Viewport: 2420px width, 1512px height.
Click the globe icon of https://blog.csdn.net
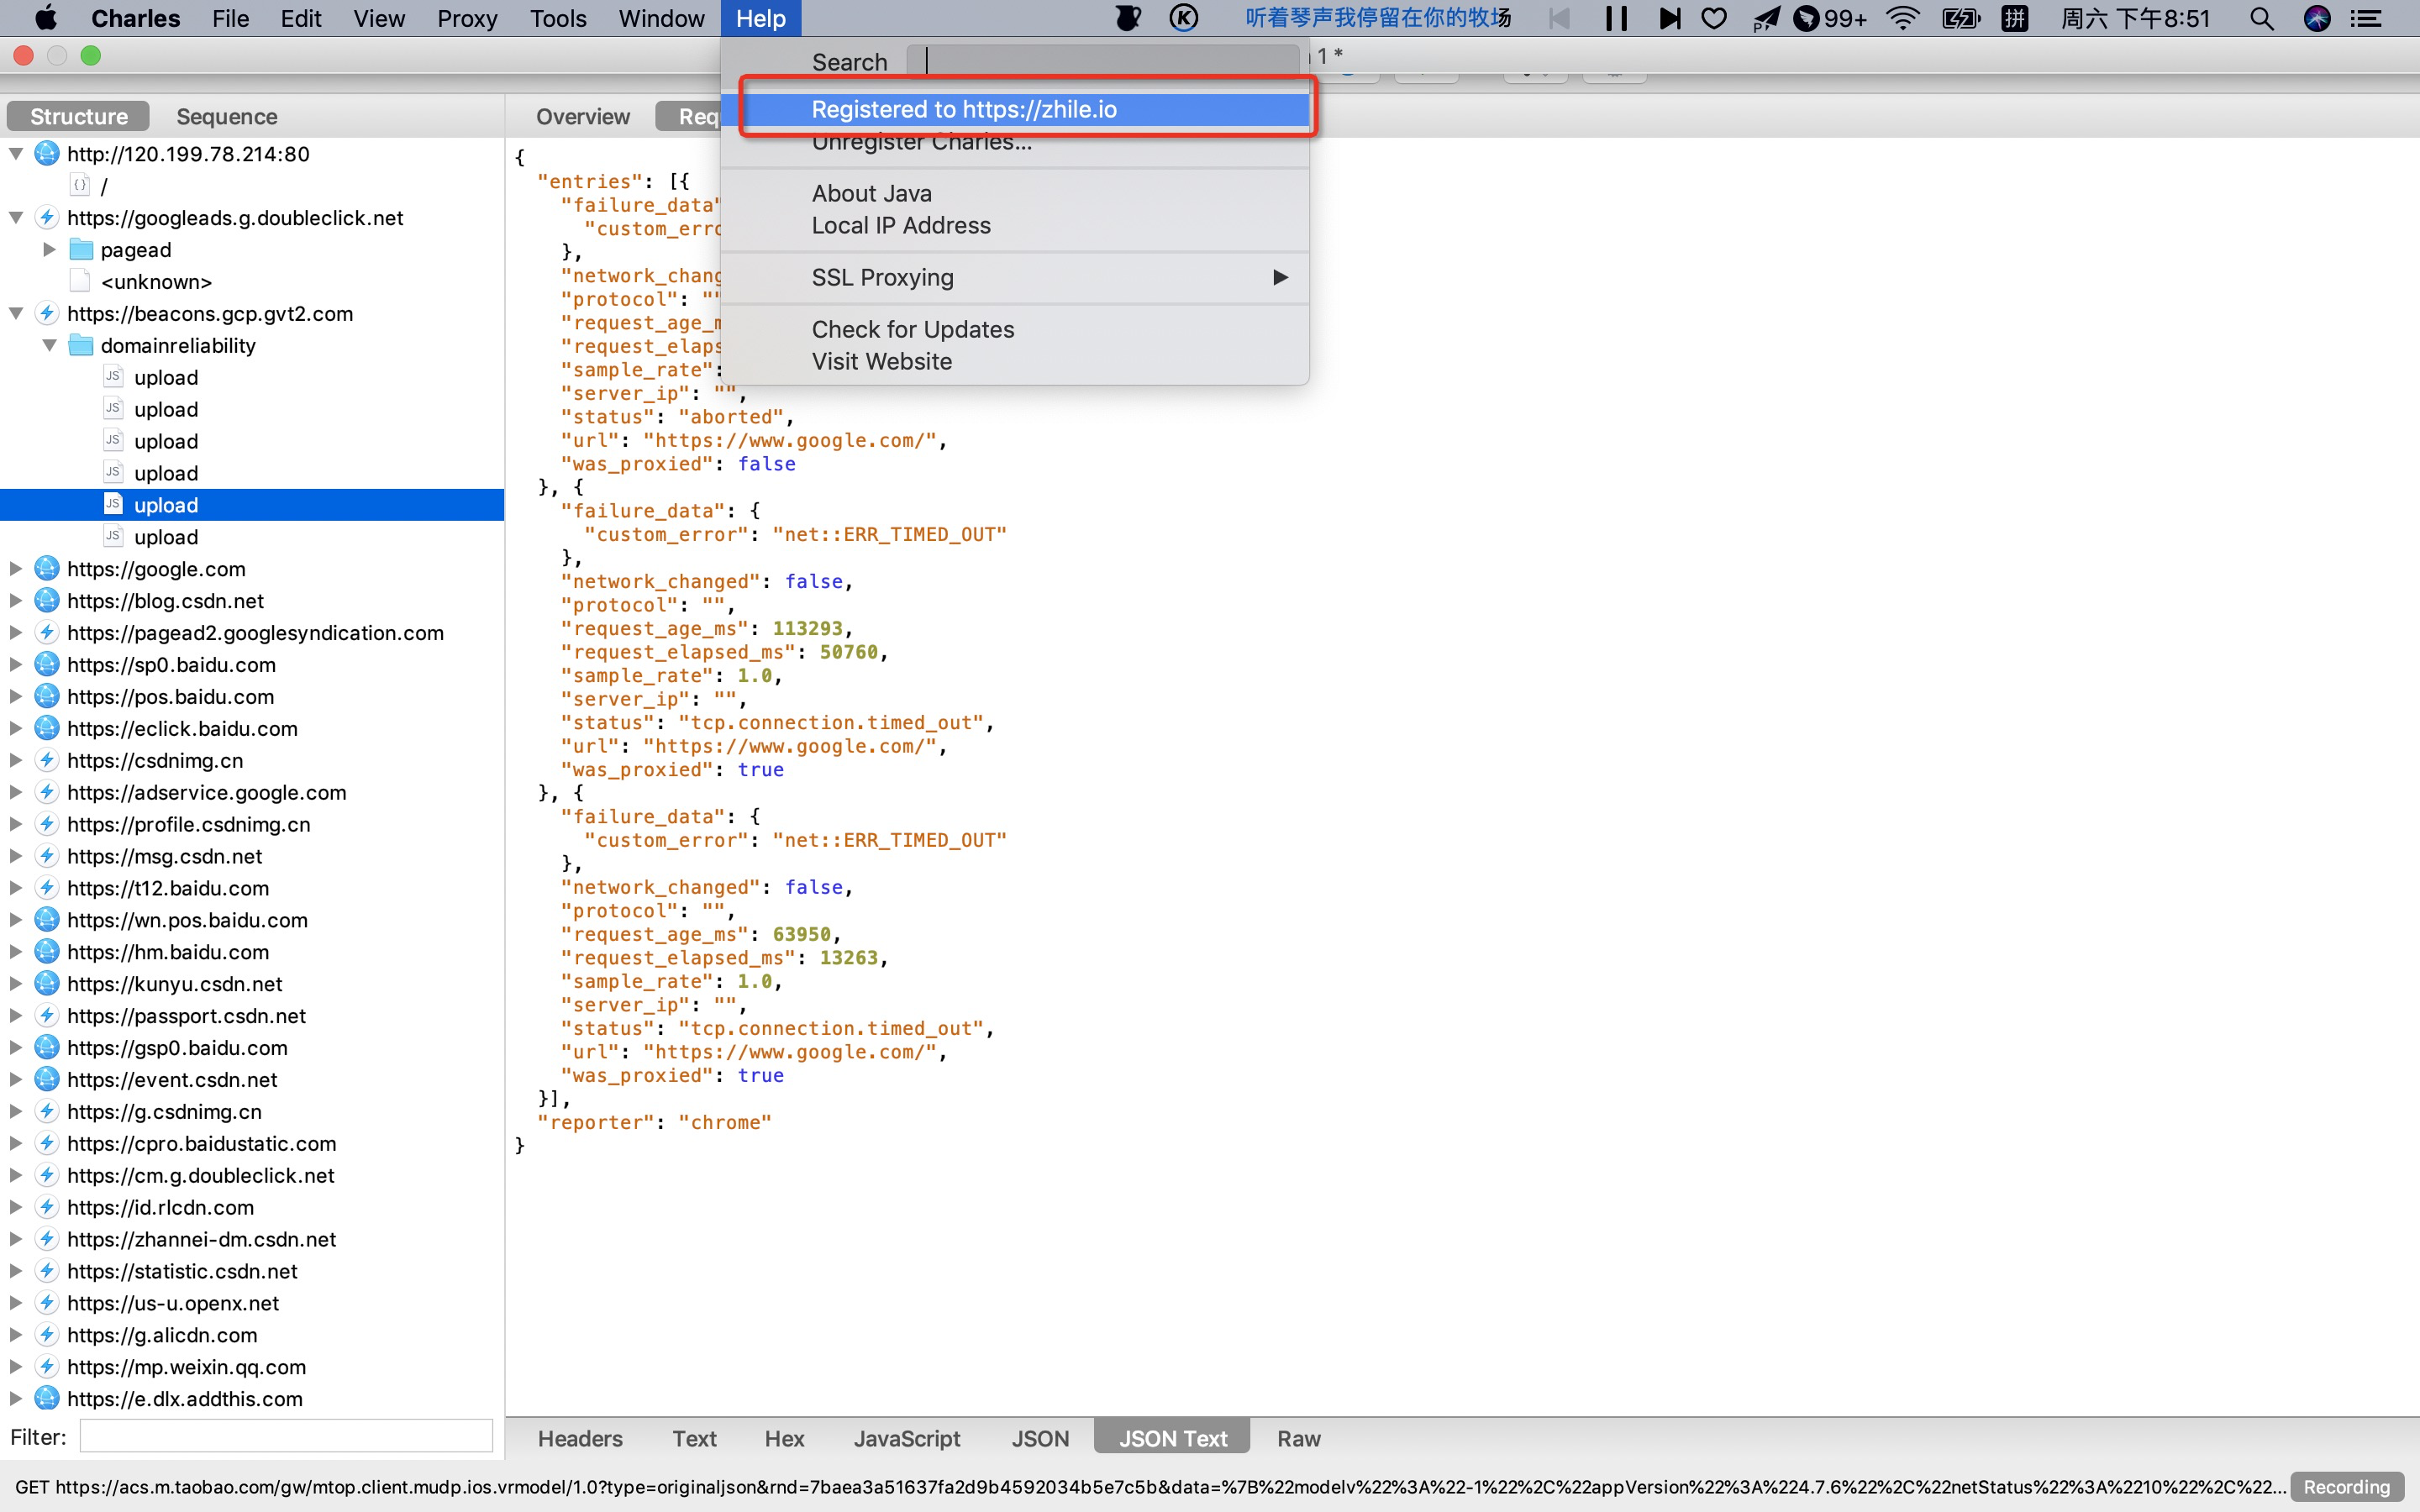[x=47, y=600]
